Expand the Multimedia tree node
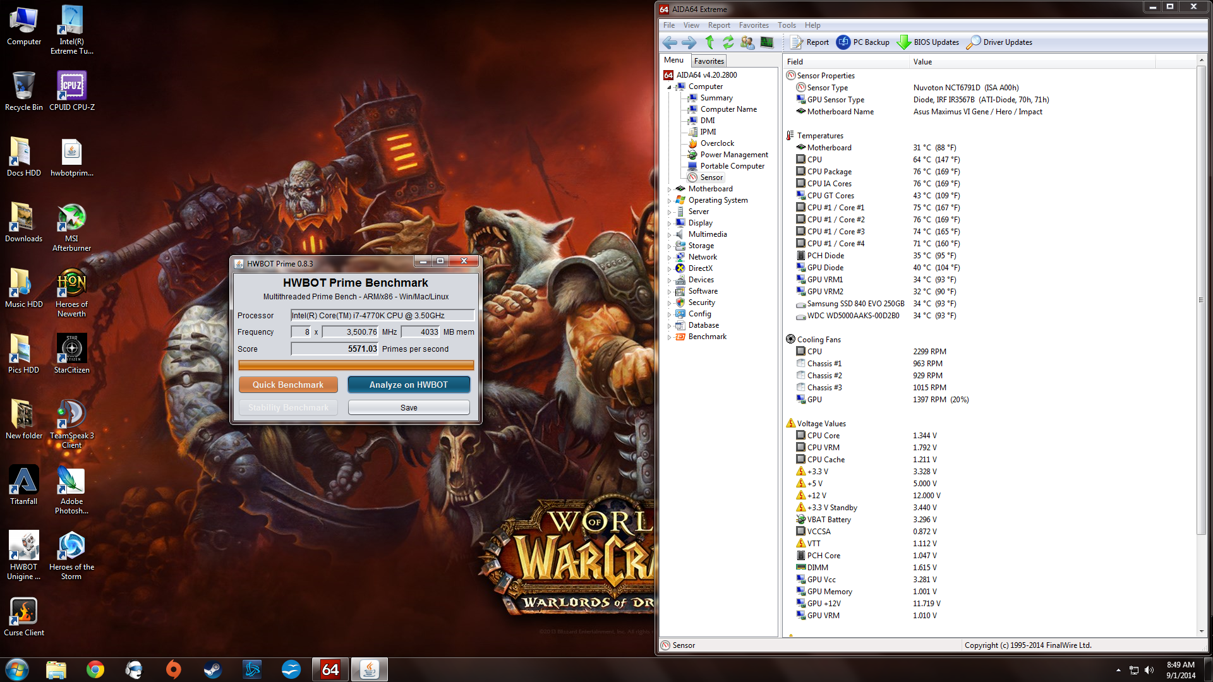The height and width of the screenshot is (682, 1213). click(669, 234)
